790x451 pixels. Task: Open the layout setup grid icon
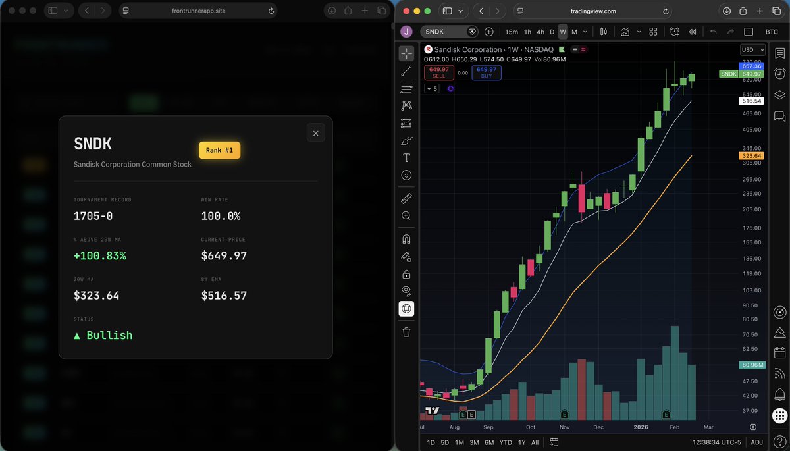pyautogui.click(x=653, y=32)
